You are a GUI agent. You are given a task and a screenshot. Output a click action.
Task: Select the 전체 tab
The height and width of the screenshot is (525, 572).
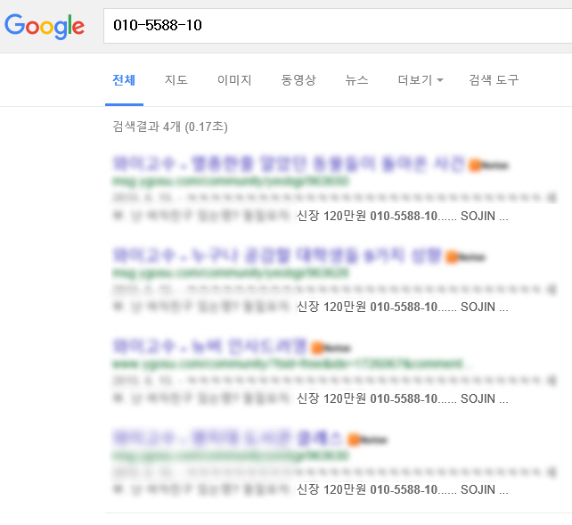(x=124, y=80)
